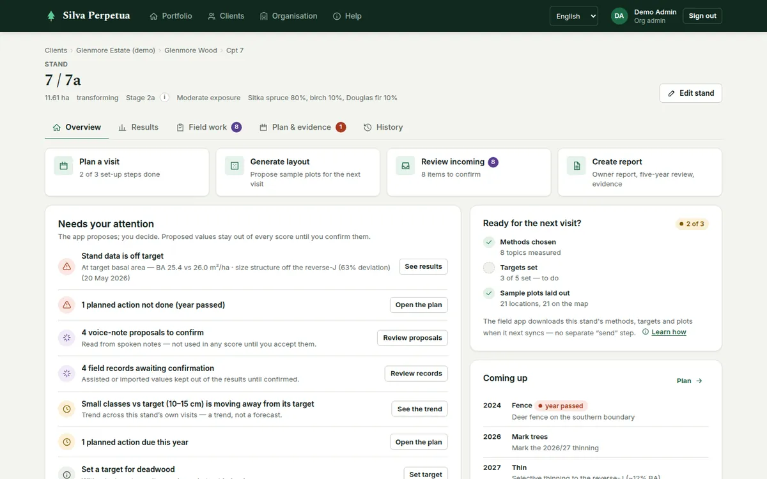This screenshot has height=479, width=767.
Task: Switch to the Results tab
Action: coord(139,127)
